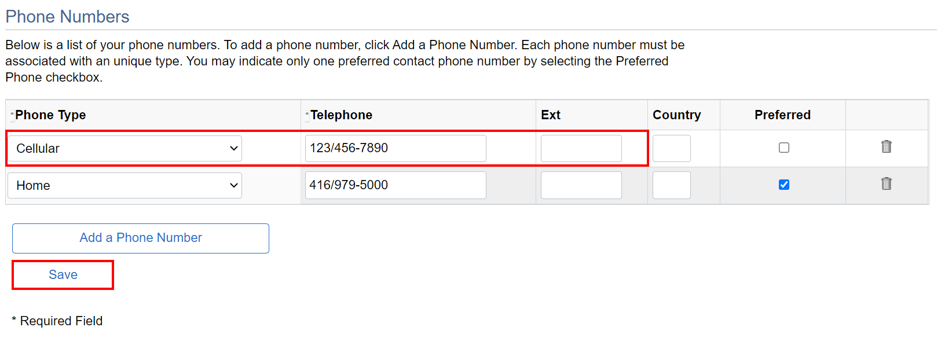Save the phone number changes
952x338 pixels.
63,275
